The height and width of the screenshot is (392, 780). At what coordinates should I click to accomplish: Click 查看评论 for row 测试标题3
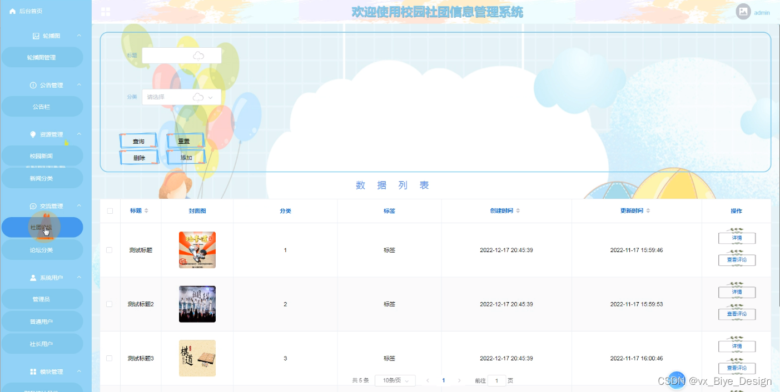(x=737, y=368)
